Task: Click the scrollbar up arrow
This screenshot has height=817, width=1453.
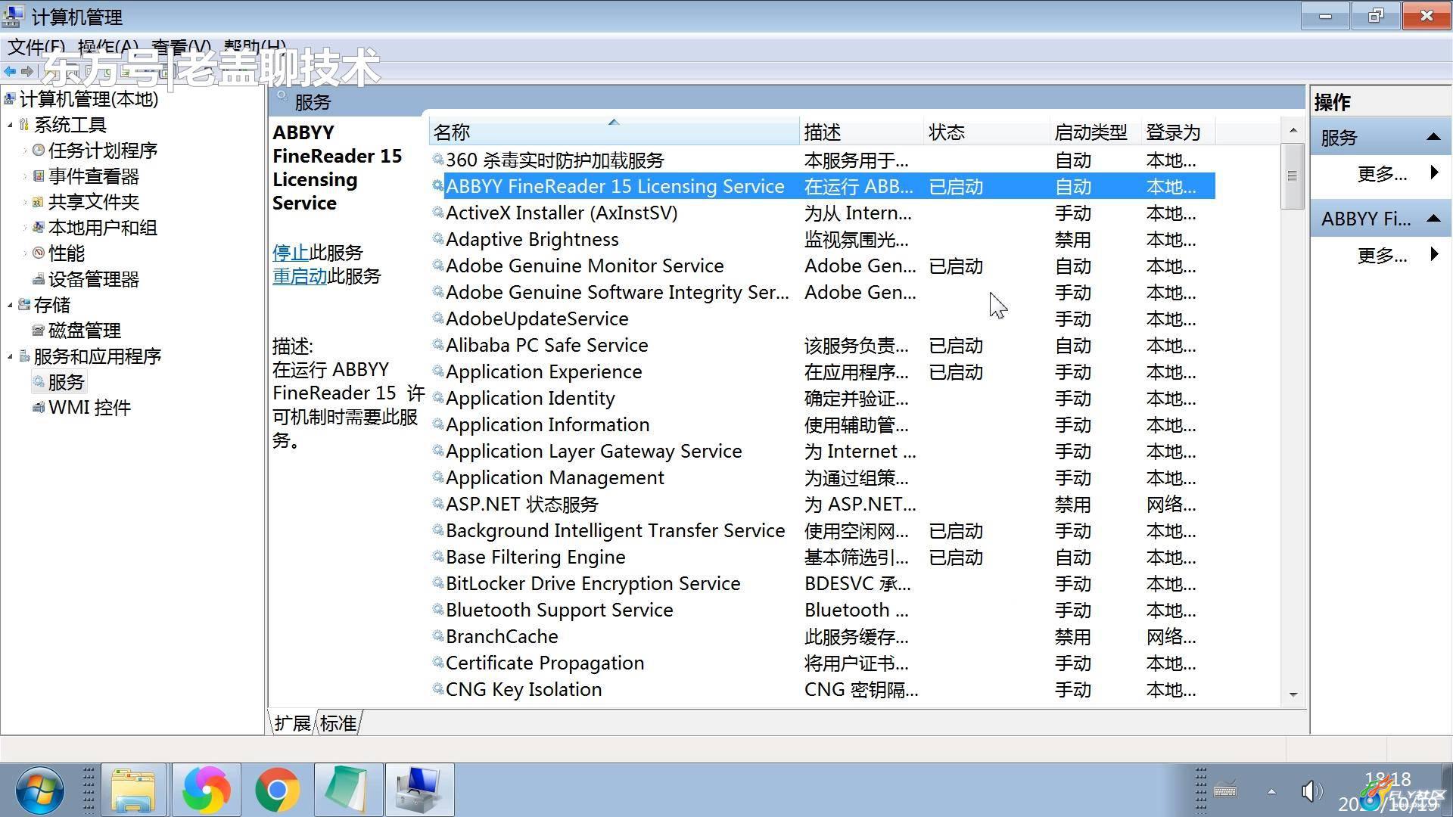Action: coord(1293,130)
